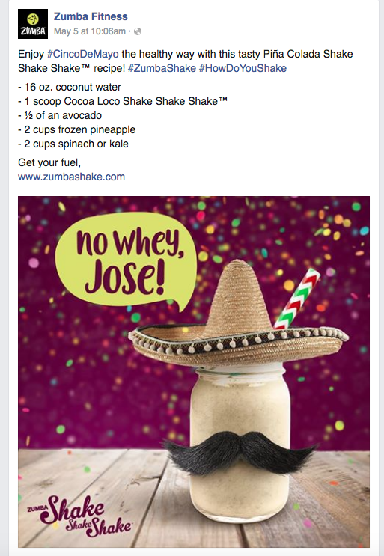Viewport: 384px width, 556px height.
Task: Click the 'Get your fuel,' text
Action: click(49, 162)
